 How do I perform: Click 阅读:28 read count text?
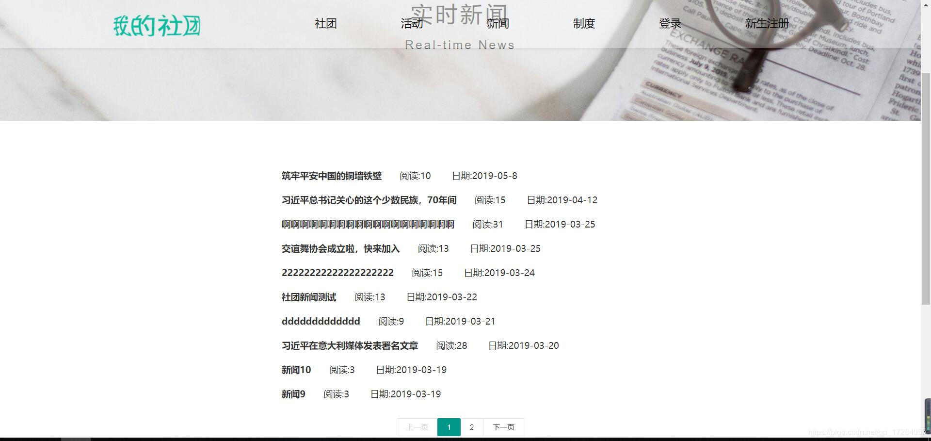451,345
